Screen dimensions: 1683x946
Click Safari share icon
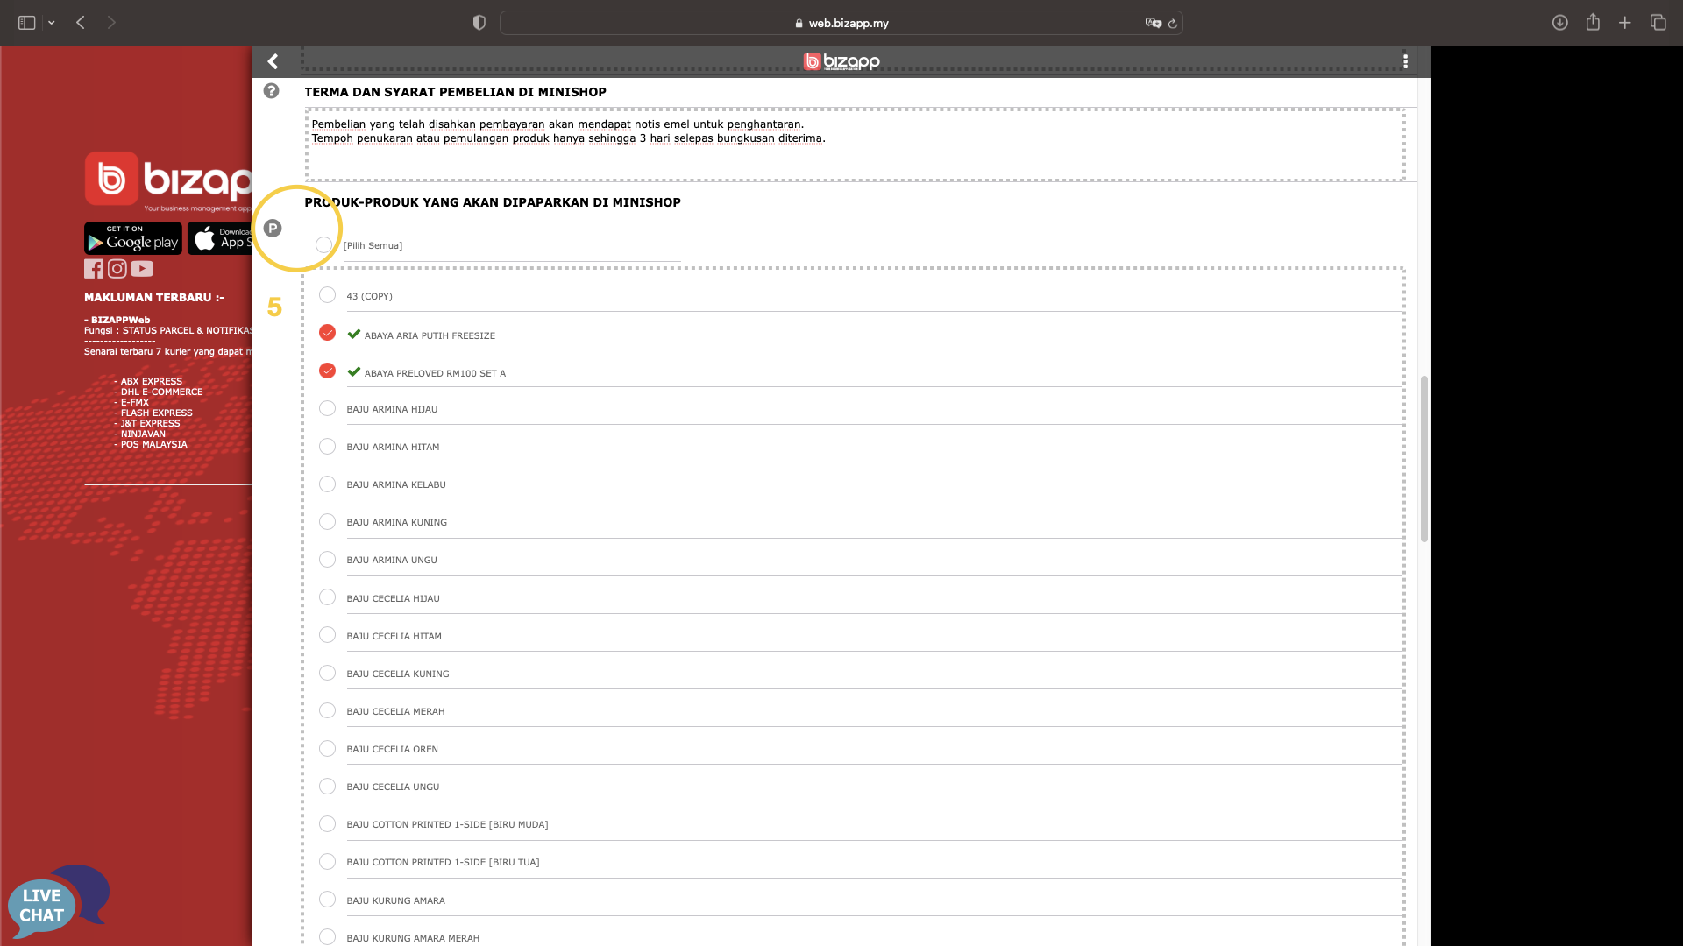[x=1593, y=23]
